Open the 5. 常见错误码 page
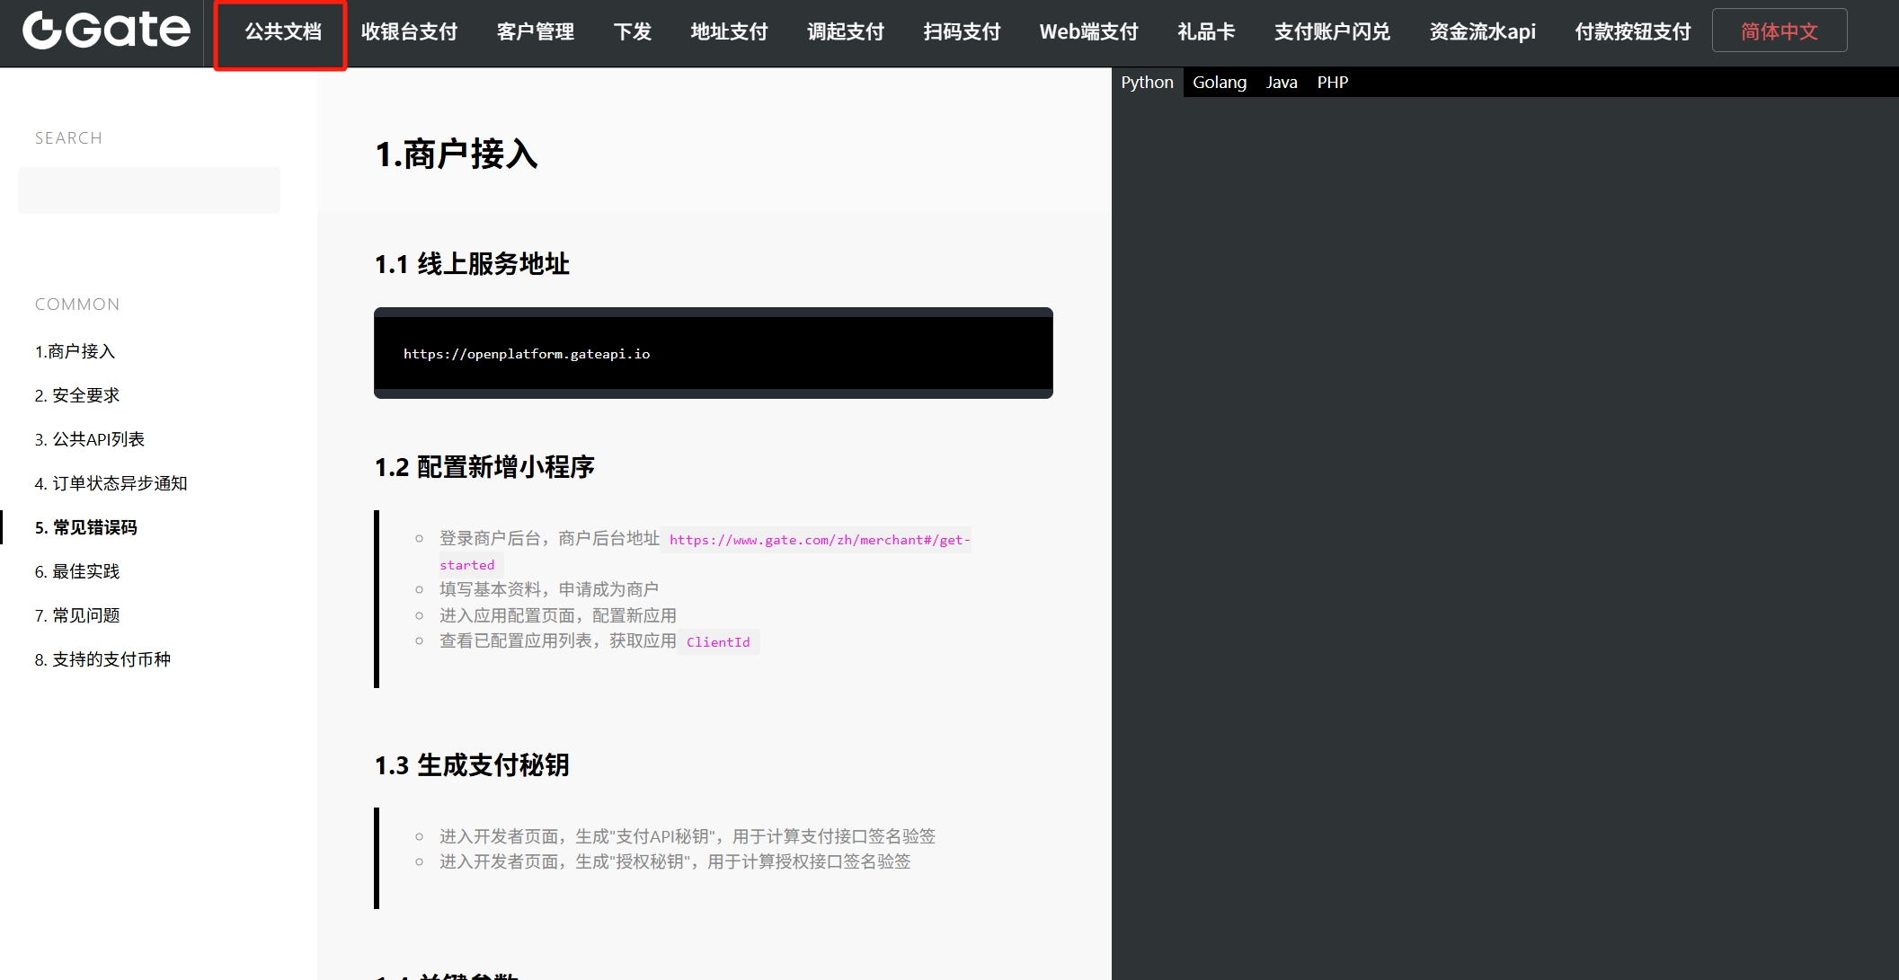 86,527
